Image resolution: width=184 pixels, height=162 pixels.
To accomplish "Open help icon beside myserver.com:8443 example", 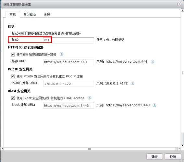I will [x=154, y=105].
